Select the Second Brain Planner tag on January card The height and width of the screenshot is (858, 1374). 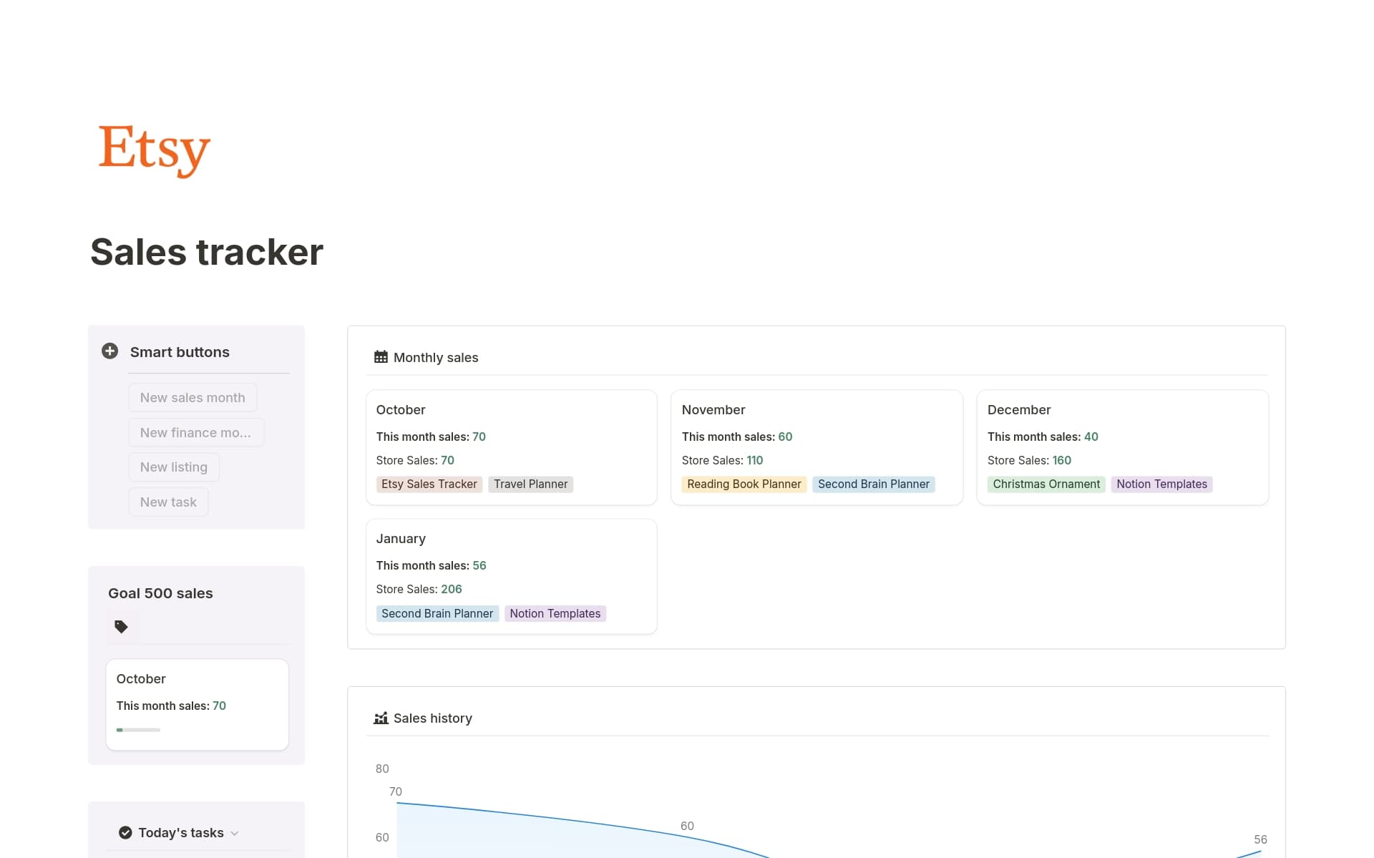coord(437,613)
